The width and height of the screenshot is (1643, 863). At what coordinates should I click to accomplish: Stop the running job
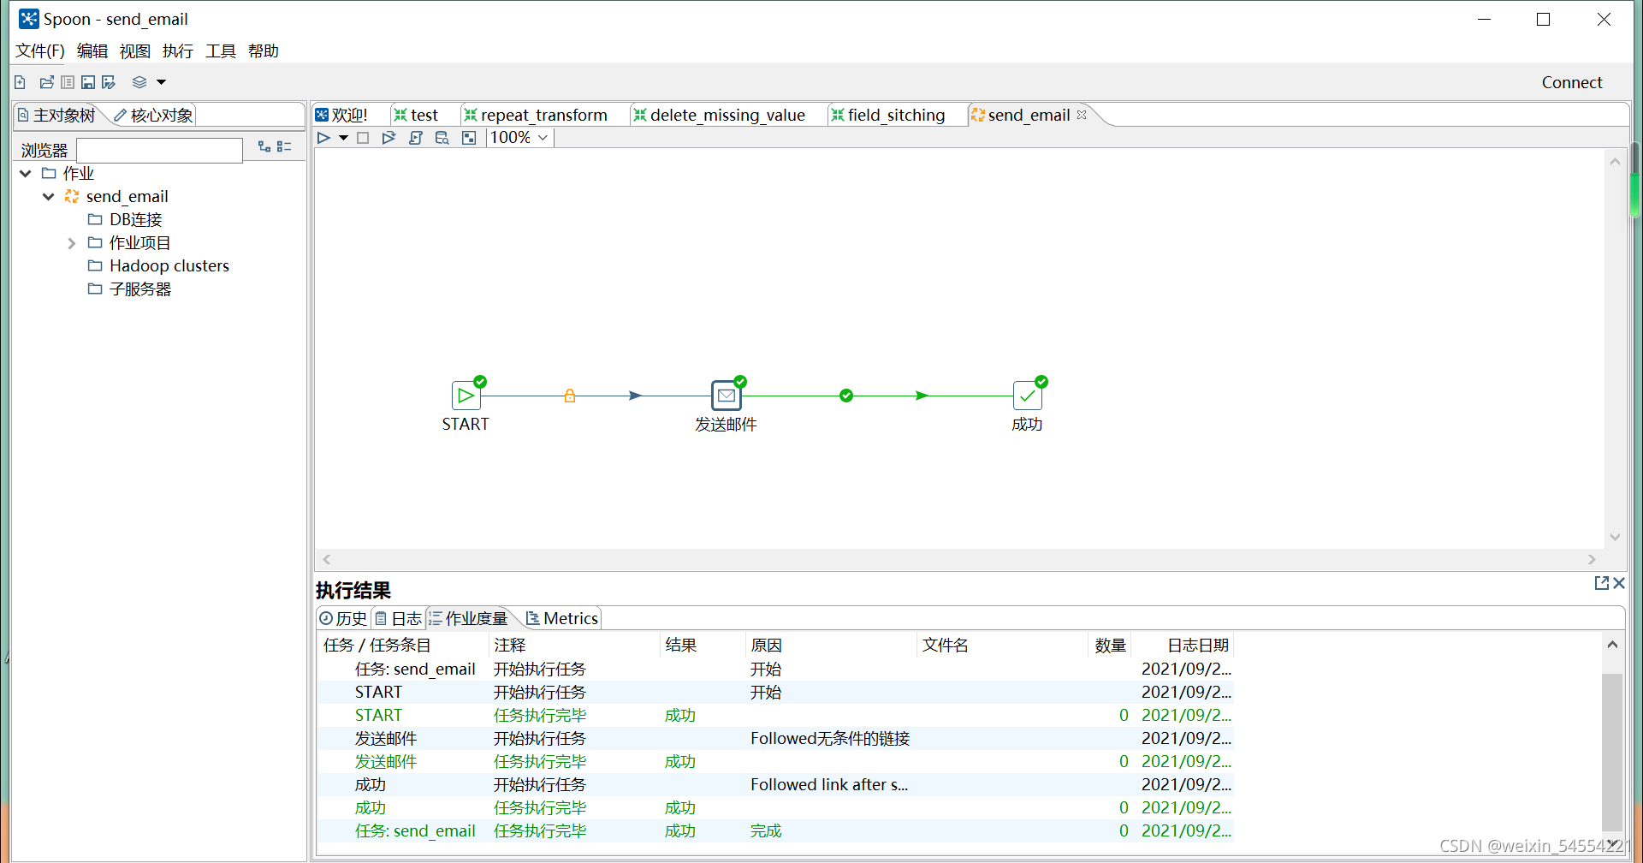363,138
